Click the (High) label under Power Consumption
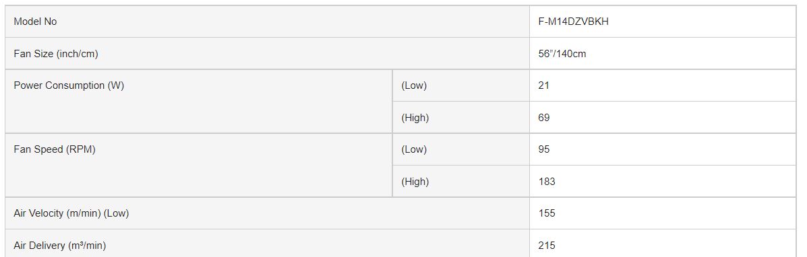 [415, 118]
